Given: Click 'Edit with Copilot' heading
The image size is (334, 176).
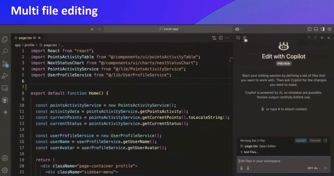Looking at the screenshot, I should [x=284, y=56].
